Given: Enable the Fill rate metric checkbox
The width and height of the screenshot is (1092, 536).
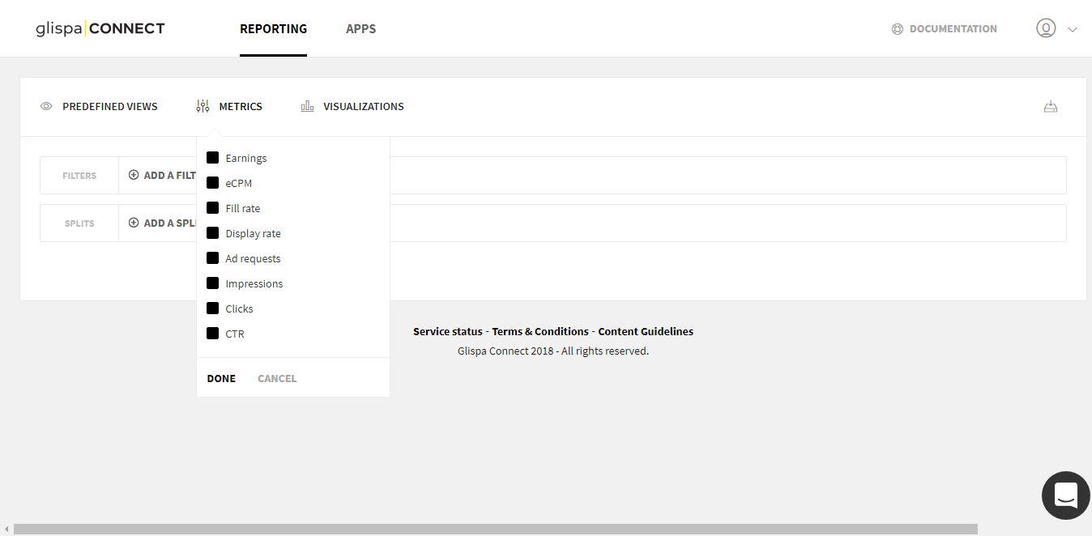Looking at the screenshot, I should tap(213, 208).
